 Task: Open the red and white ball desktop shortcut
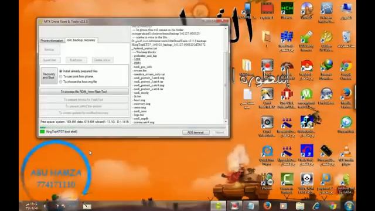click(306, 70)
